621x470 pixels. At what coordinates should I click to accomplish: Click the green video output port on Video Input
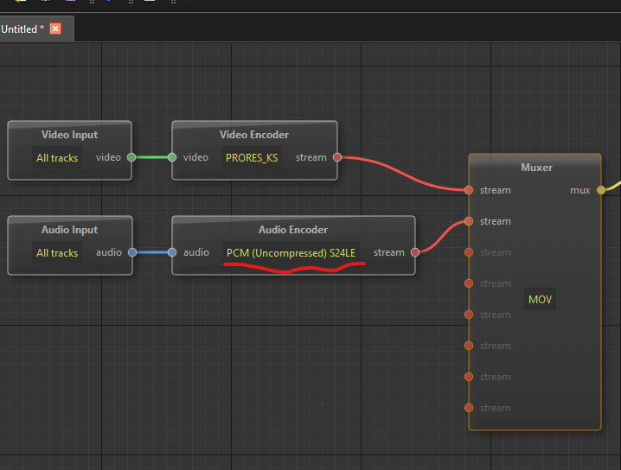tap(131, 157)
